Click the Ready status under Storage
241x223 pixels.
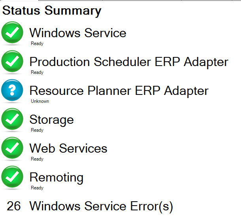(37, 130)
